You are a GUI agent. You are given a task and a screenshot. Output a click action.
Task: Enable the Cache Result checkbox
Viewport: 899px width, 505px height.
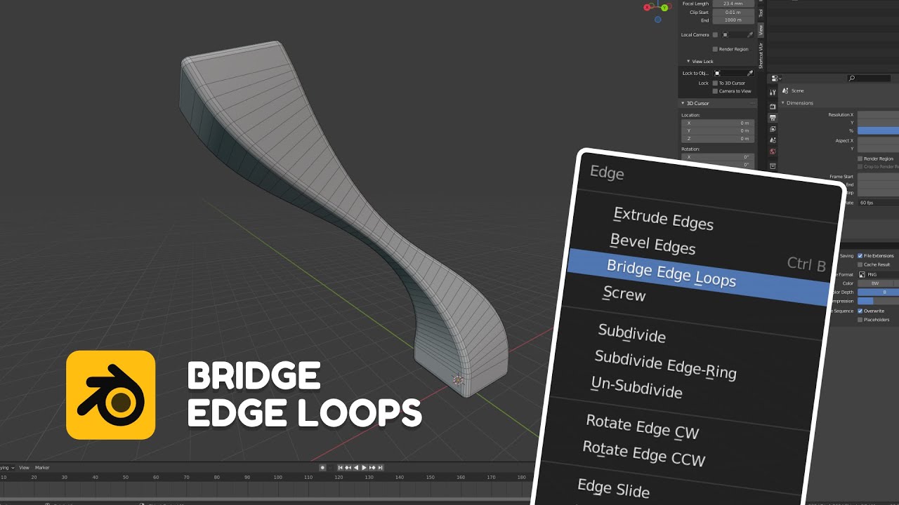(860, 264)
